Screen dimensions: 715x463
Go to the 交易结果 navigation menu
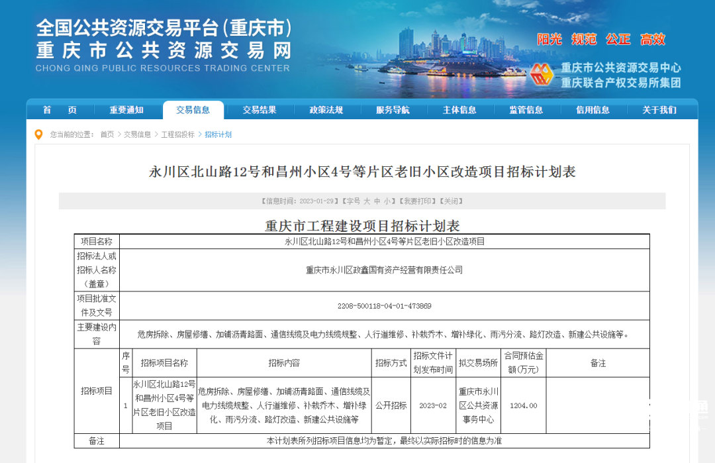[x=260, y=110]
